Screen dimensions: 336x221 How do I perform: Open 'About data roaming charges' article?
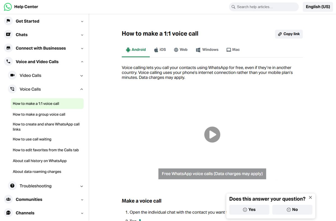click(x=37, y=172)
